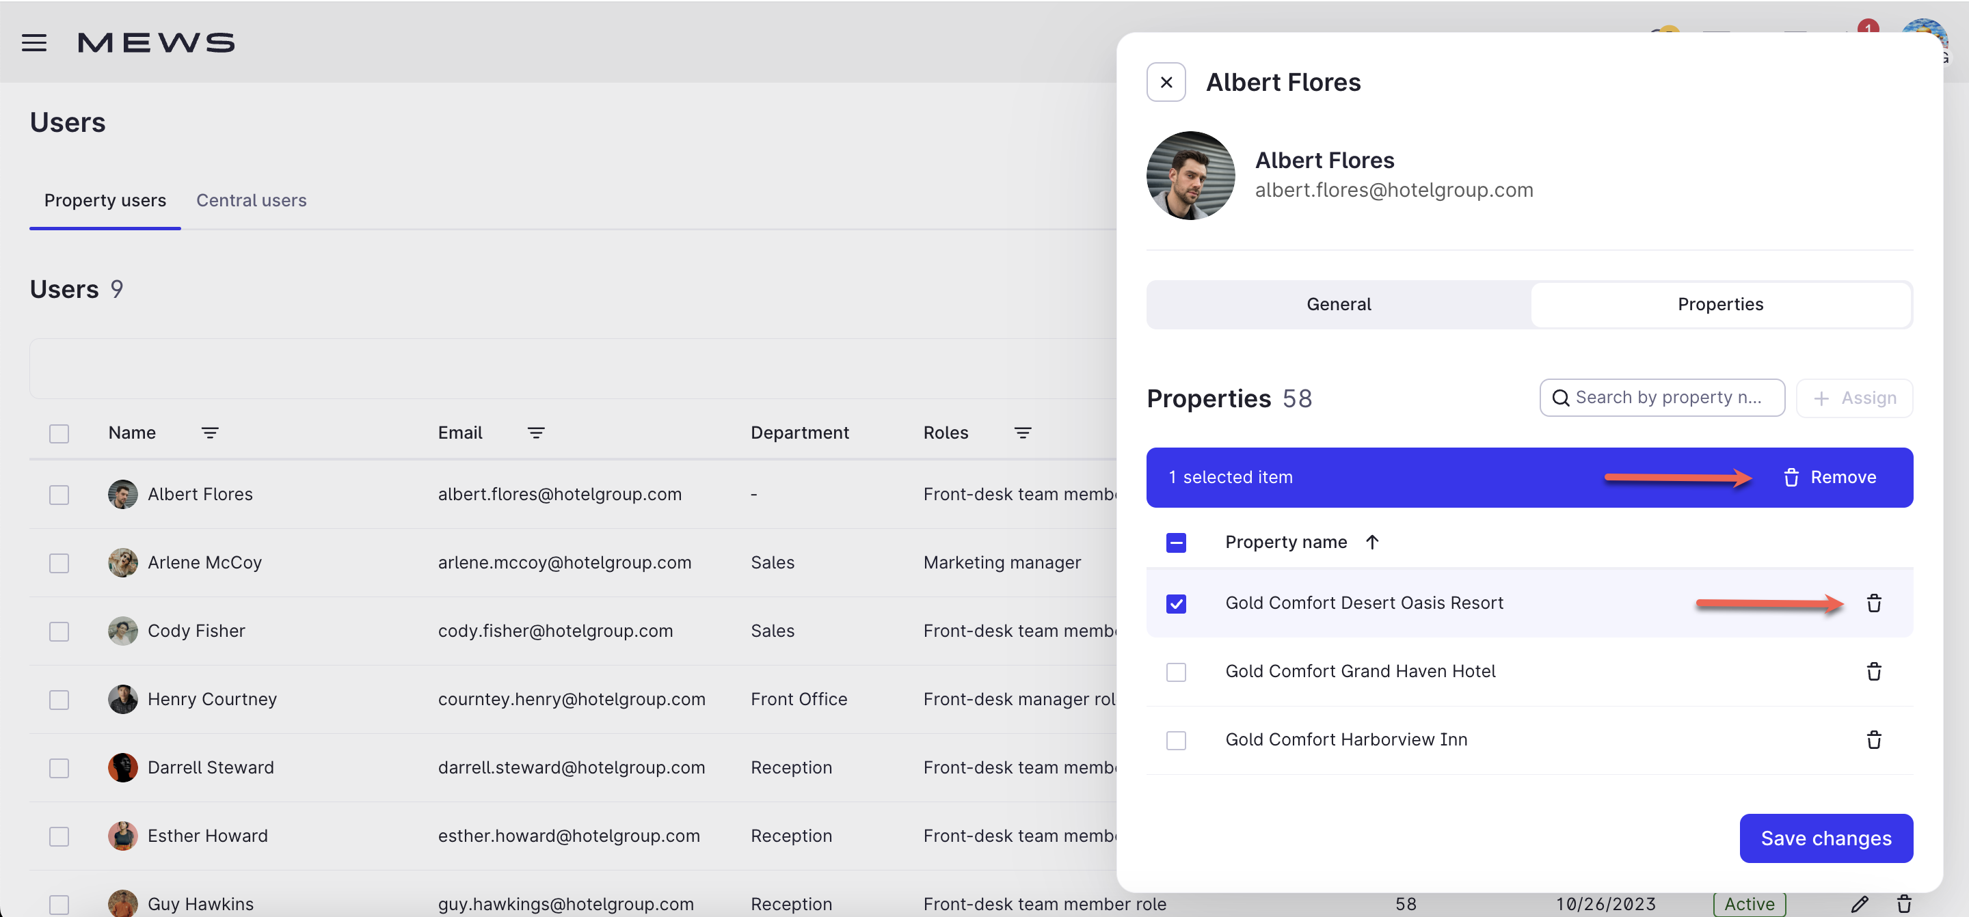Viewport: 1969px width, 917px height.
Task: Switch to the Property users tab
Action: click(x=105, y=200)
